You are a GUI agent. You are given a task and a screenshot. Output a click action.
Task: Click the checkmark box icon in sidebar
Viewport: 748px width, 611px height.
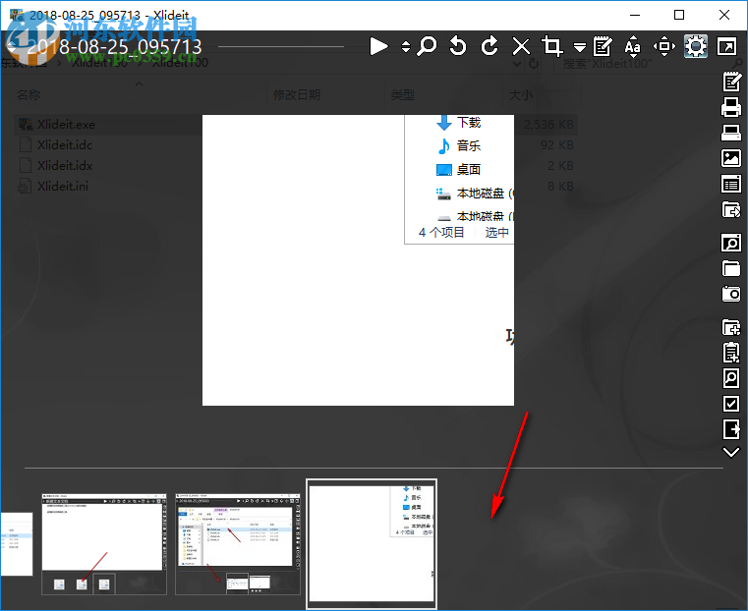pos(731,404)
